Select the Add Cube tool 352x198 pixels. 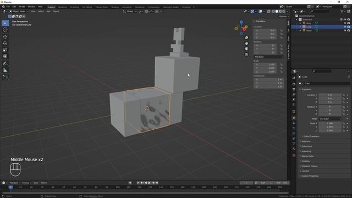coord(5,78)
